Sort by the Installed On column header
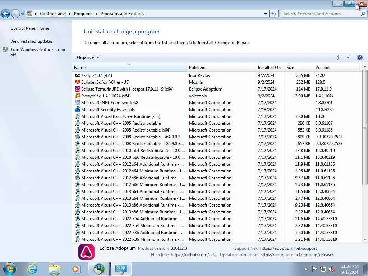The height and width of the screenshot is (276, 368). coord(270,67)
